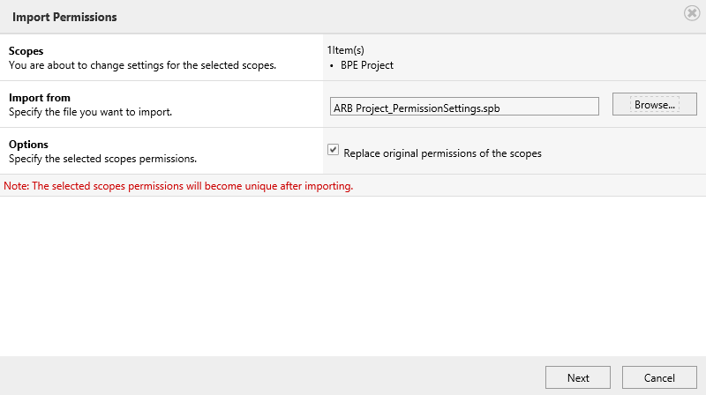Focus the ARB Project_PermissionSettings.spb file field

(x=464, y=107)
